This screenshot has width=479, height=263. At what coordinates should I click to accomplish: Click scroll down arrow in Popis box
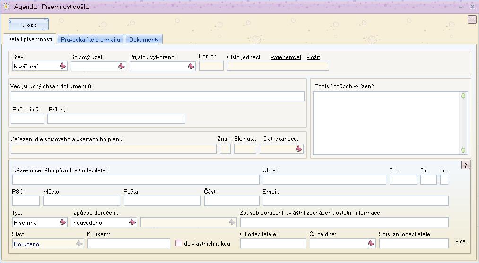click(x=463, y=150)
